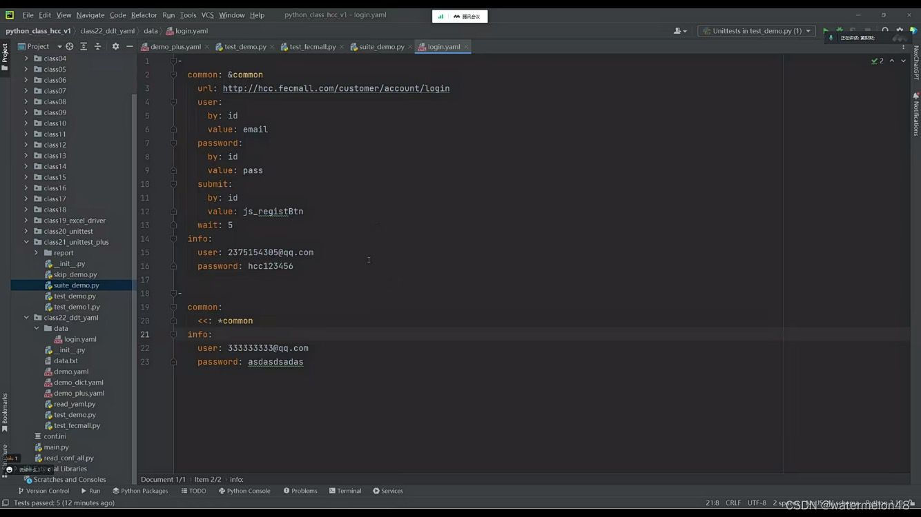
Task: Start debugging with the Debug icon
Action: click(x=840, y=30)
